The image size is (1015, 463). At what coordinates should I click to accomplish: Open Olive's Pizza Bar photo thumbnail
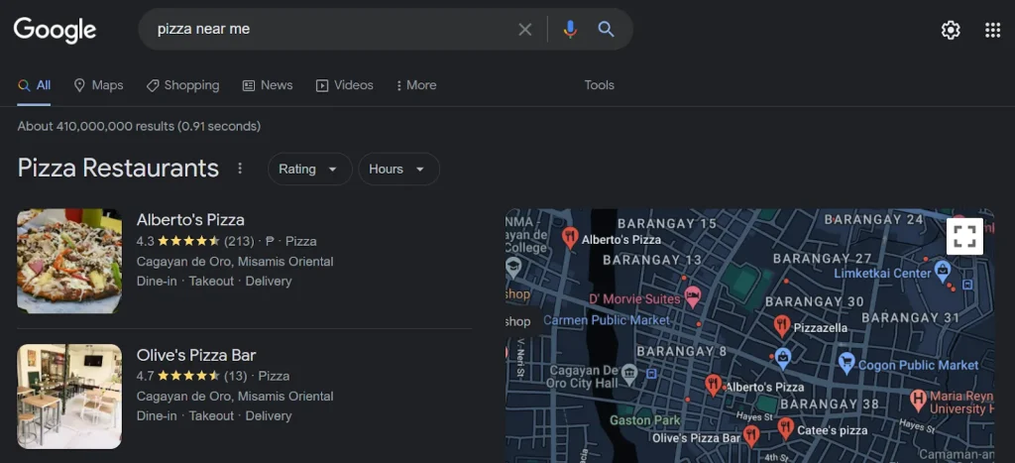(69, 397)
